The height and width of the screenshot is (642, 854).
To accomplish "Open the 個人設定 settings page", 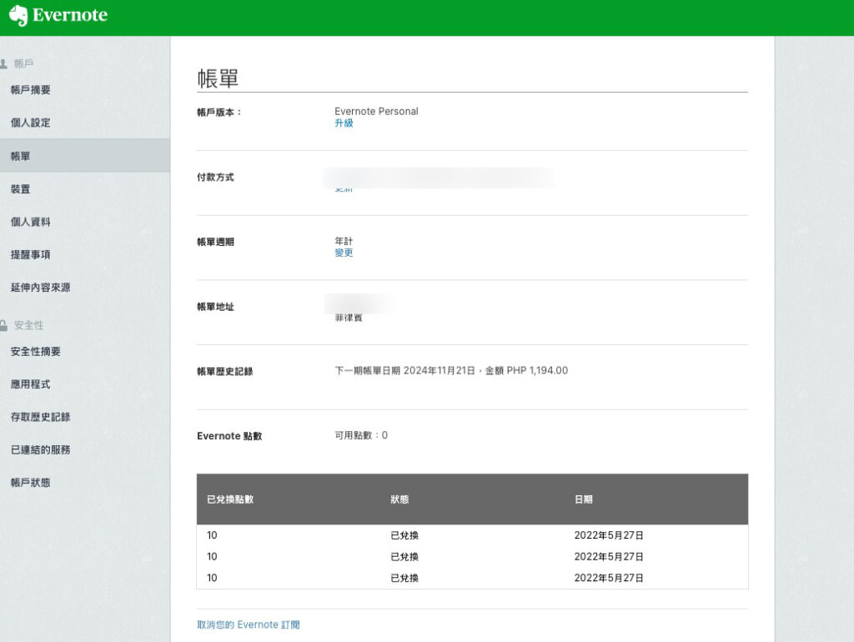I will [28, 123].
